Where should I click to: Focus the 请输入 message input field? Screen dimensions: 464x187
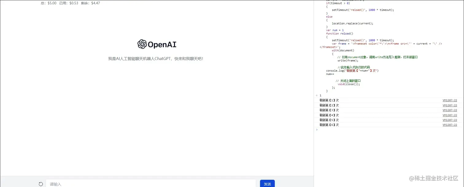[x=151, y=184]
